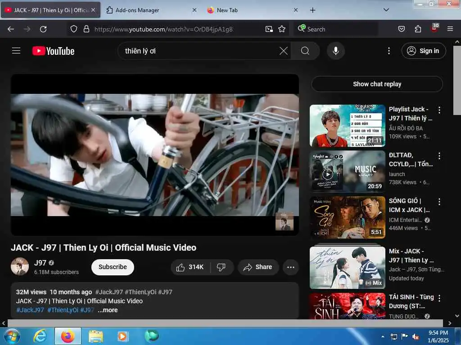Click the Firefox Search box
Screen dimensions: 461x345
(x=336, y=29)
